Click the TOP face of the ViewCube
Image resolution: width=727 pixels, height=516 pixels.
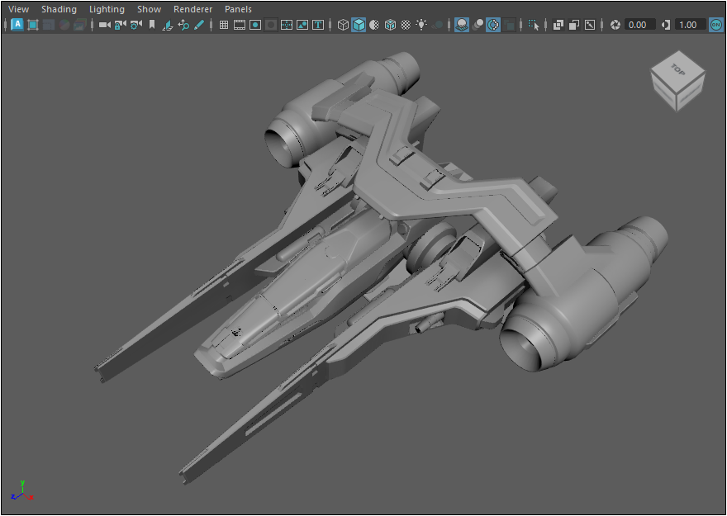[678, 69]
